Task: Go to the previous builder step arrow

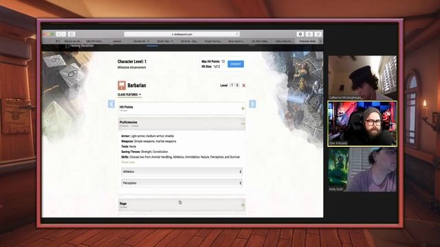Action: pyautogui.click(x=111, y=104)
